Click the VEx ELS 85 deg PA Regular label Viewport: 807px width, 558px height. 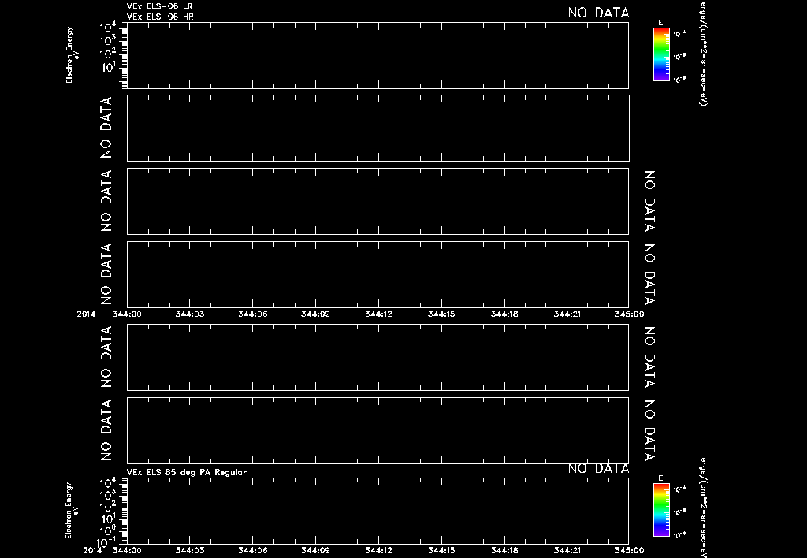[186, 472]
